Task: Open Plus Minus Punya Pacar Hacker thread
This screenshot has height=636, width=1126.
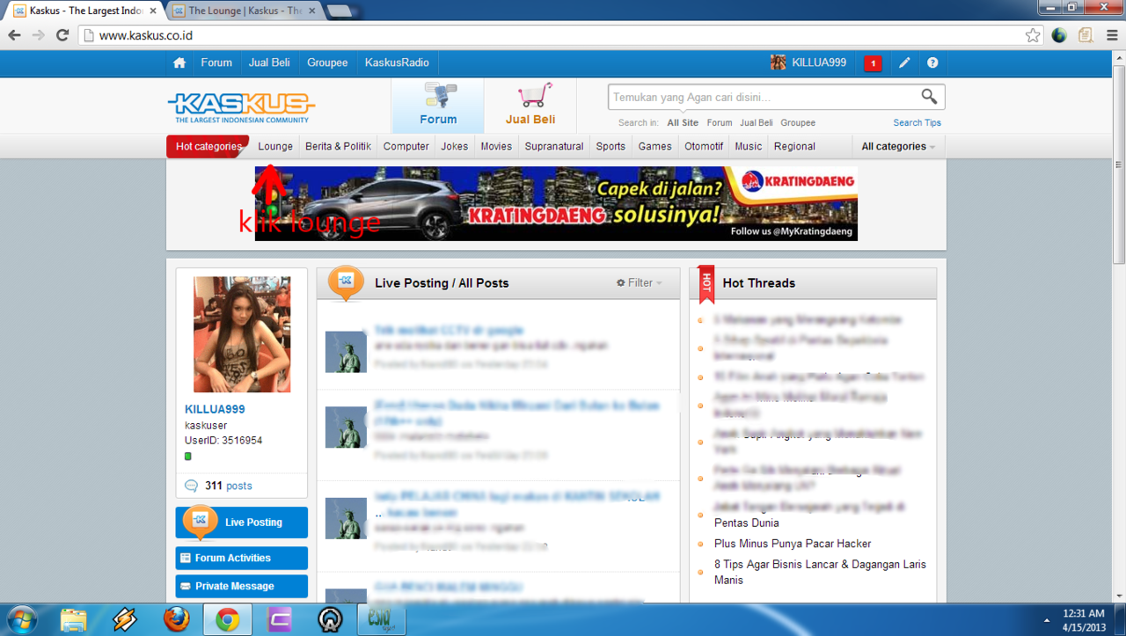Action: tap(793, 544)
